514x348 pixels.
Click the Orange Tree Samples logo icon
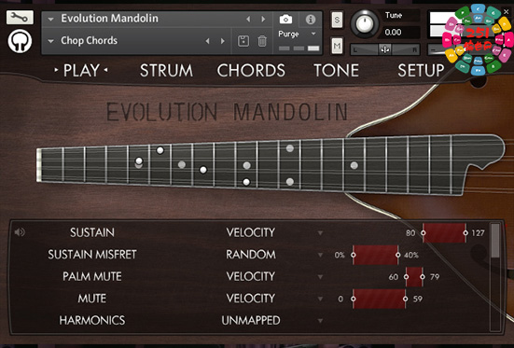[20, 41]
